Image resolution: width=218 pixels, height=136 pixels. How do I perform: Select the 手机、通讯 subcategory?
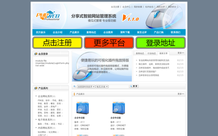pos(58,101)
